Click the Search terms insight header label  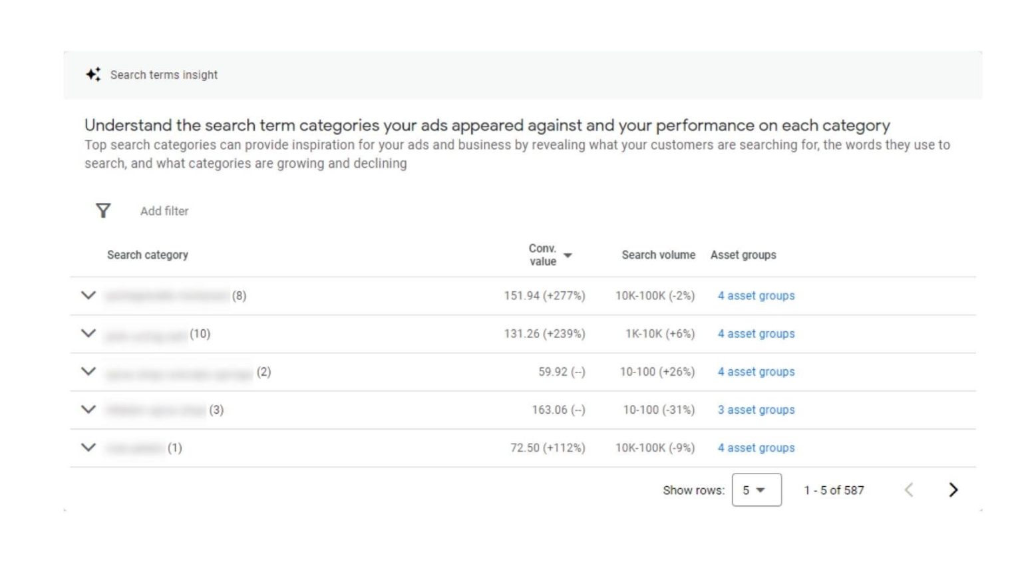163,74
